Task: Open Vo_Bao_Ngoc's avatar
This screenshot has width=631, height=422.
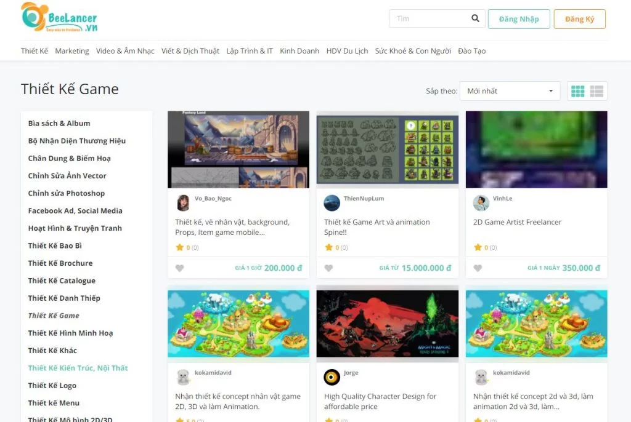Action: click(182, 203)
